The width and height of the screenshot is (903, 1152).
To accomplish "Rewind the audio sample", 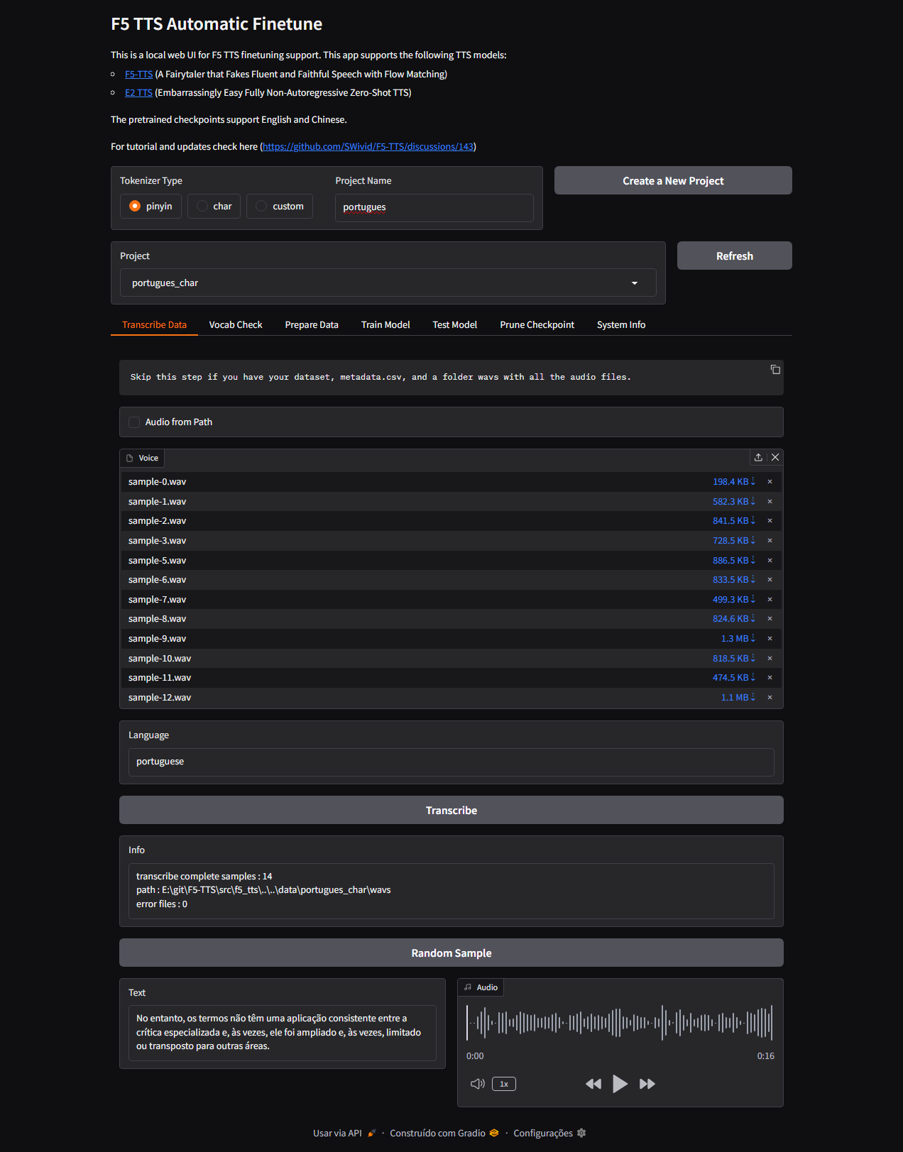I will coord(593,1084).
